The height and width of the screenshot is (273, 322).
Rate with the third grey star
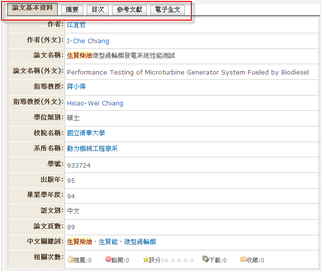point(179,260)
